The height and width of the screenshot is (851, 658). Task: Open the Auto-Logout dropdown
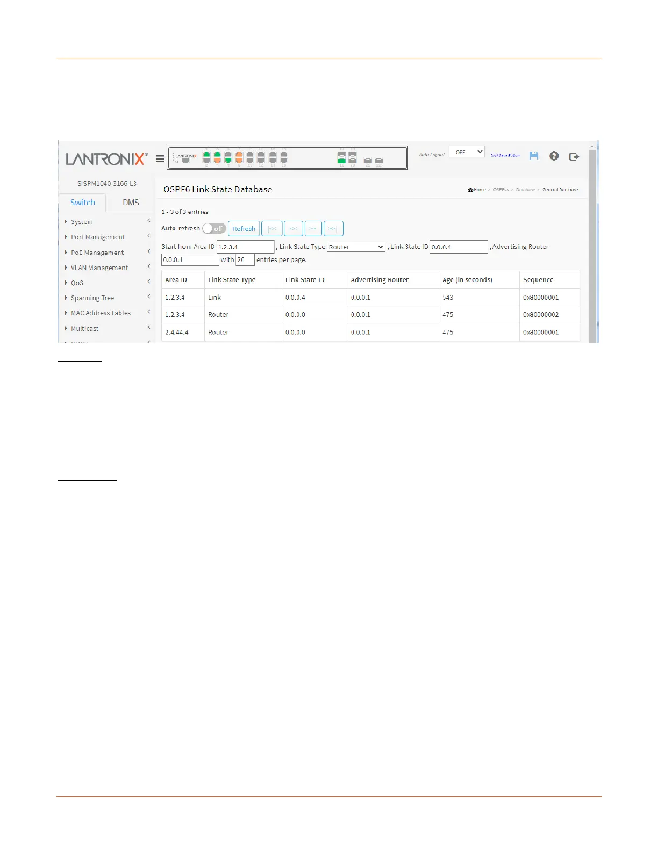pyautogui.click(x=467, y=152)
